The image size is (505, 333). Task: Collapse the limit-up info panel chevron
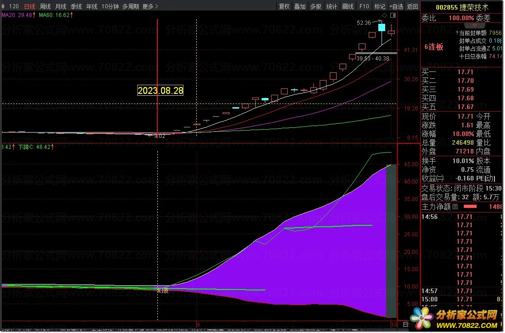(x=474, y=26)
